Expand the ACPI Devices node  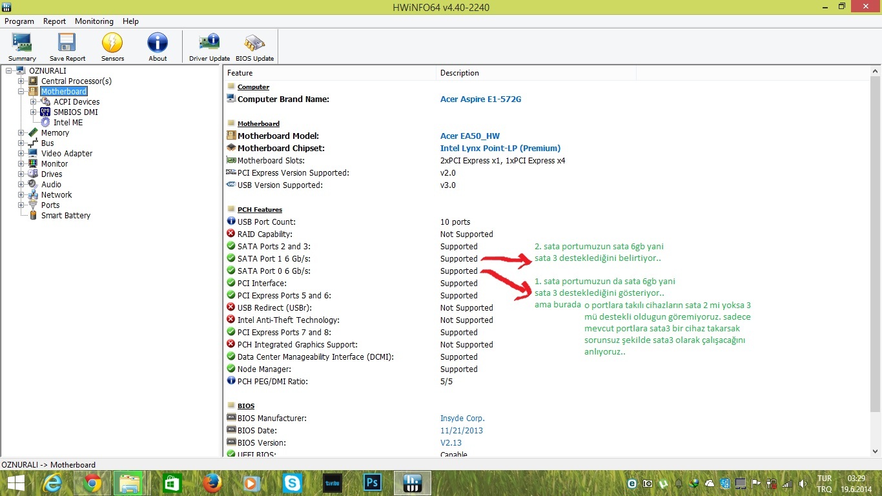coord(33,101)
